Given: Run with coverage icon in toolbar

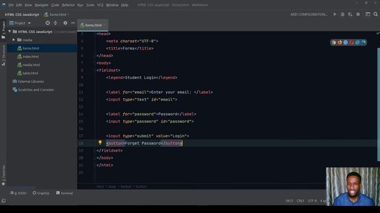Looking at the screenshot, I should (x=350, y=14).
